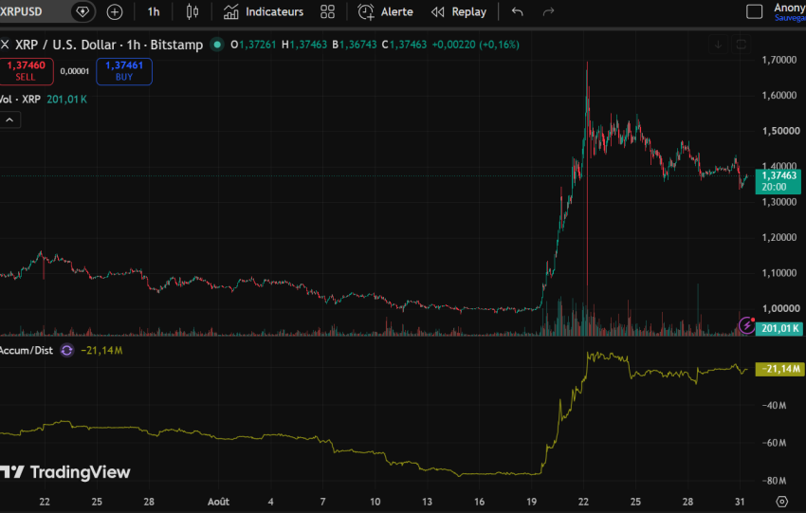Viewport: 806px width, 513px height.
Task: Open the Anony layout name menu
Action: pyautogui.click(x=790, y=11)
